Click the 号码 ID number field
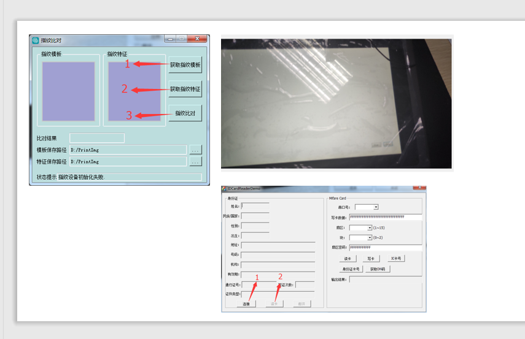Image resolution: width=525 pixels, height=339 pixels. tap(278, 255)
